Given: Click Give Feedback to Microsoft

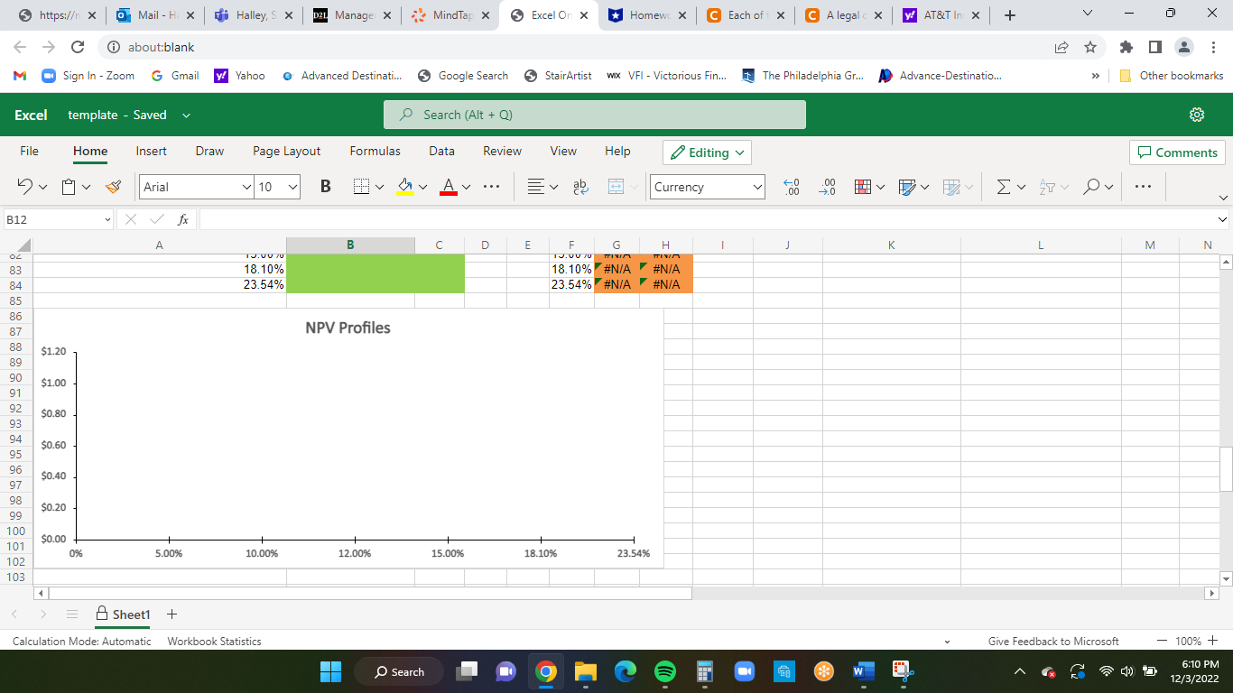Looking at the screenshot, I should (1054, 641).
